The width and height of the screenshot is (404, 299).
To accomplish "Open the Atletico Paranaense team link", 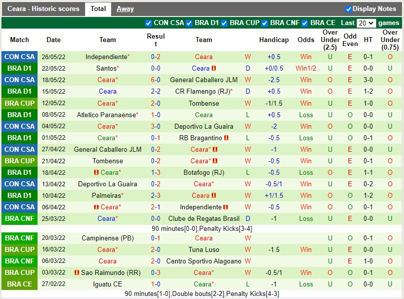I will tap(107, 115).
